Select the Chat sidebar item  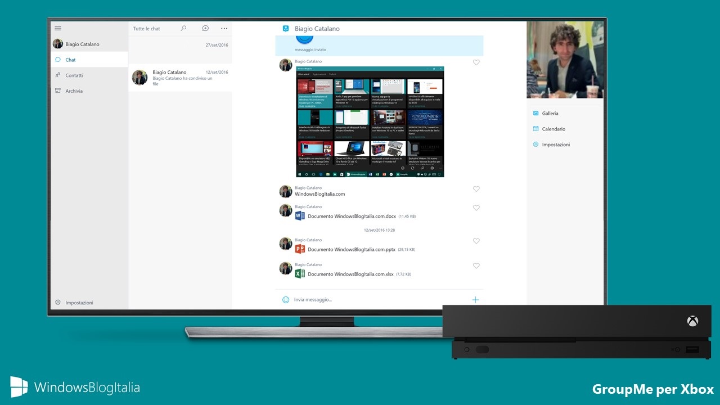pyautogui.click(x=89, y=60)
